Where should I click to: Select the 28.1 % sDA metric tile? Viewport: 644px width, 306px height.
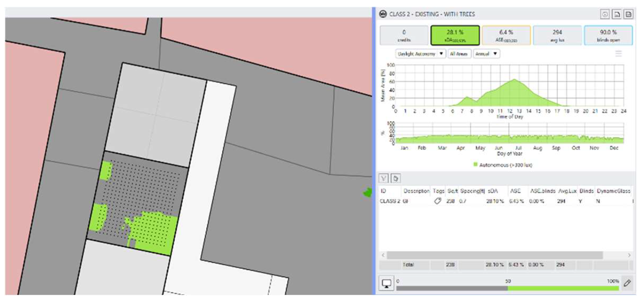(x=455, y=35)
